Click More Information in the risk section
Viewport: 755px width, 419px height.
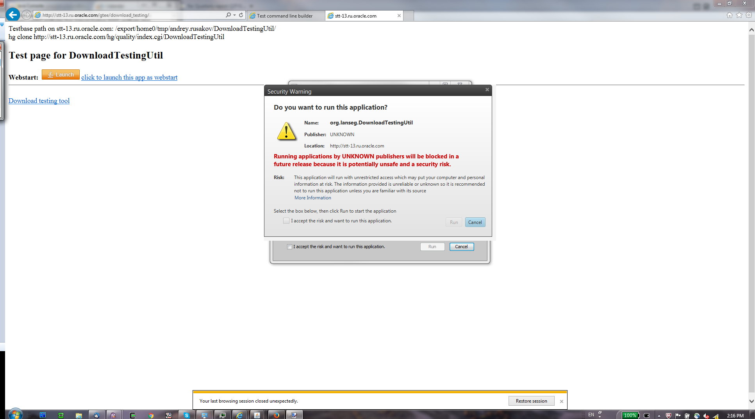coord(312,198)
